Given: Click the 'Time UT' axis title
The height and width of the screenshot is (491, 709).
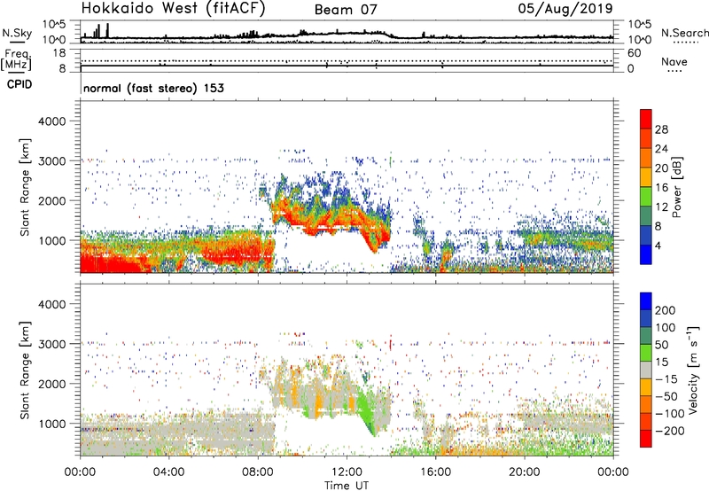Looking at the screenshot, I should click(347, 485).
